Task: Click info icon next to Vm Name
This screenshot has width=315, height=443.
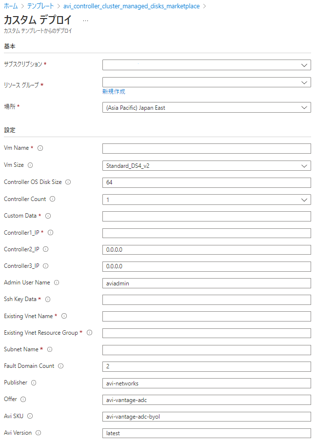Action: [40, 148]
